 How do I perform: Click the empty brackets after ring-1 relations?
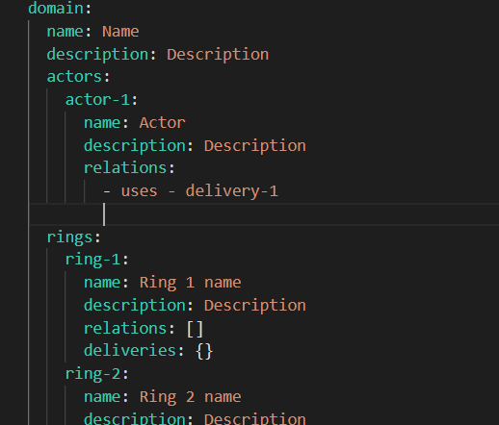coord(195,329)
